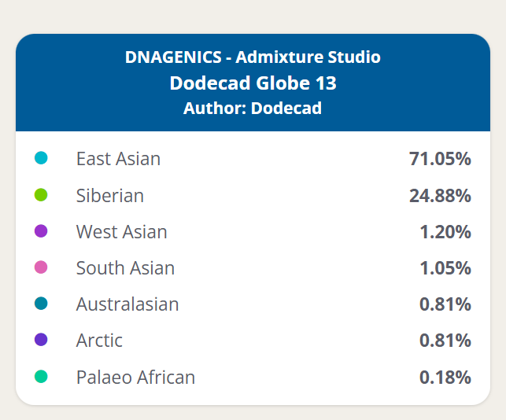
Task: Click the Palaeo African green dot
Action: tap(42, 377)
